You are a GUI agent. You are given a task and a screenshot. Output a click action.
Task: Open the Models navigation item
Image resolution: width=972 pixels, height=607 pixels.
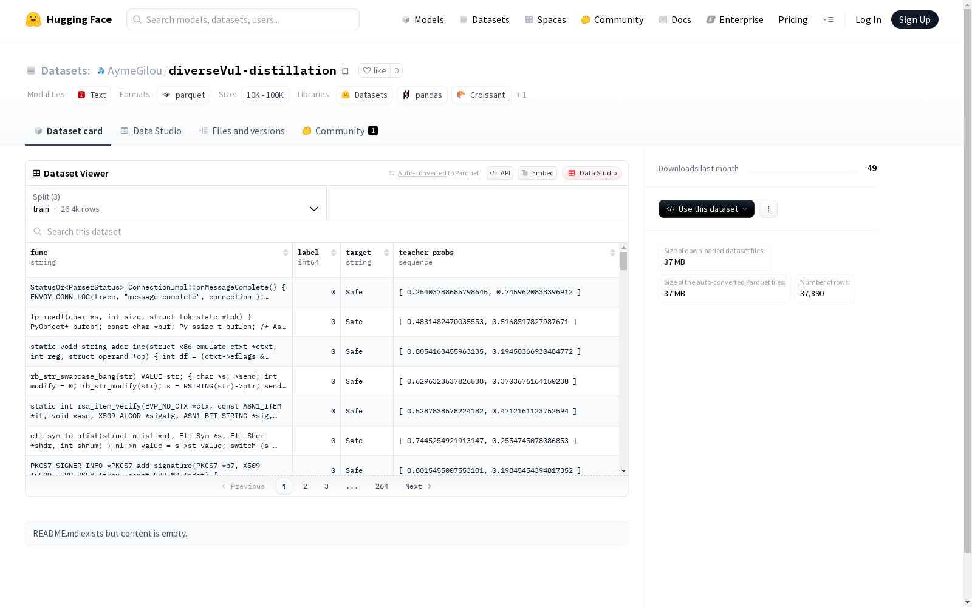coord(423,19)
